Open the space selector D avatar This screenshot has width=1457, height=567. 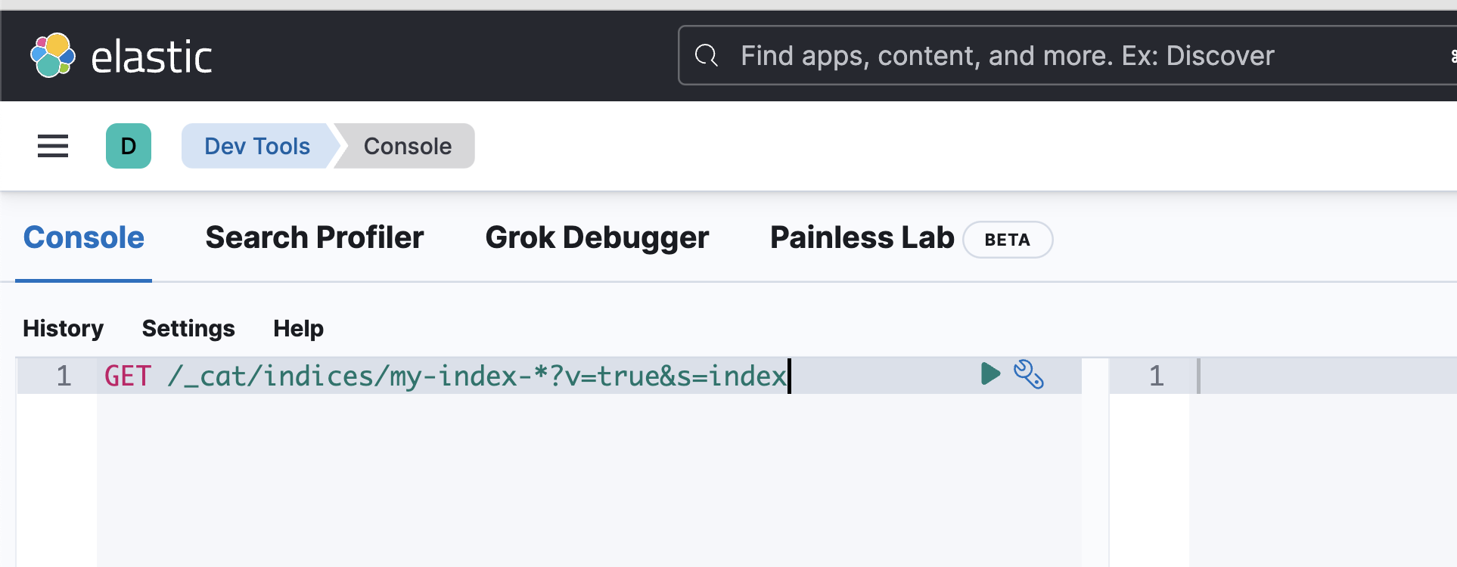pos(129,146)
